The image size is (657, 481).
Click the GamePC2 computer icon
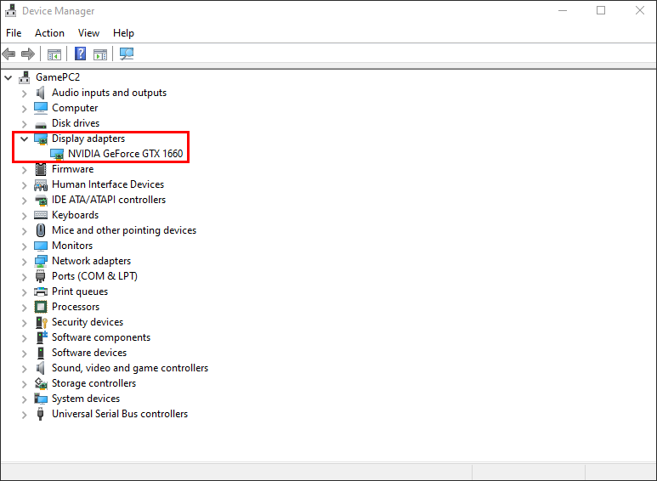pos(25,77)
